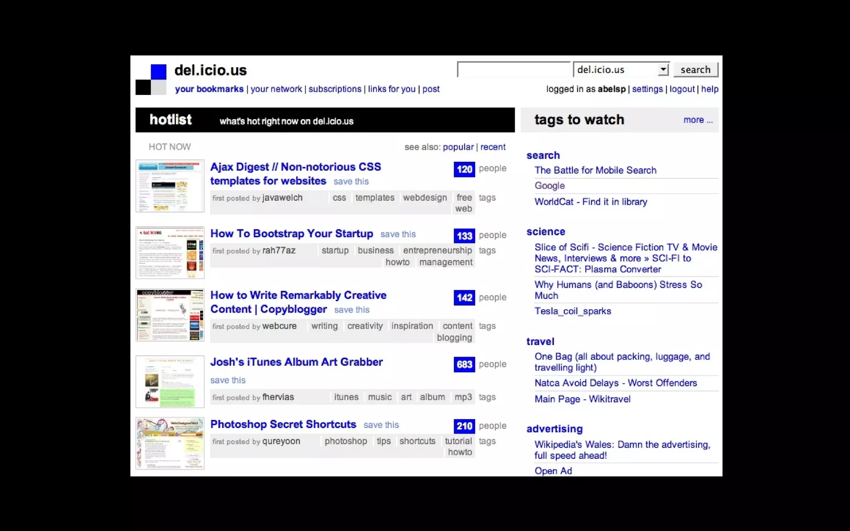Open the Photoshop Secret Shortcuts thumbnail
The height and width of the screenshot is (531, 850).
click(x=170, y=443)
